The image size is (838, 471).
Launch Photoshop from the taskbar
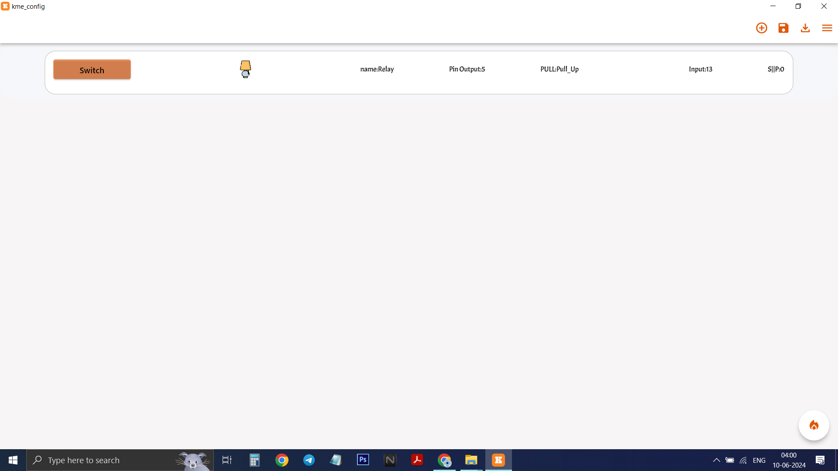point(363,460)
